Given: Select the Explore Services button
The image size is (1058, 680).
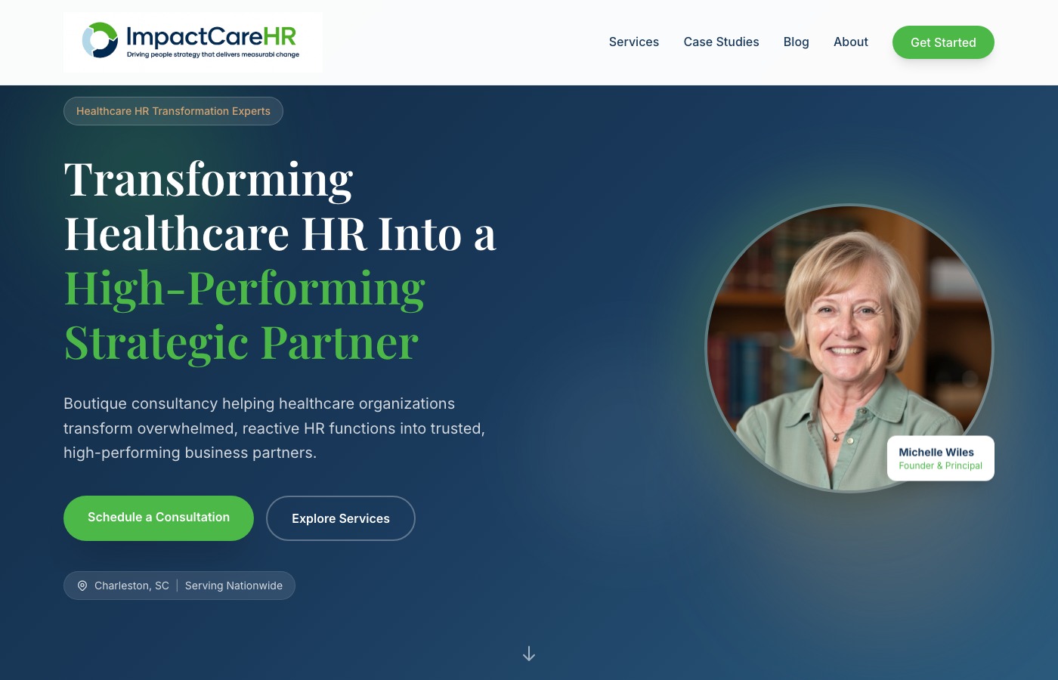Looking at the screenshot, I should click(x=341, y=518).
